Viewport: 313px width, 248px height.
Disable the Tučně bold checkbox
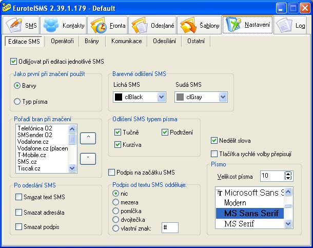click(118, 132)
